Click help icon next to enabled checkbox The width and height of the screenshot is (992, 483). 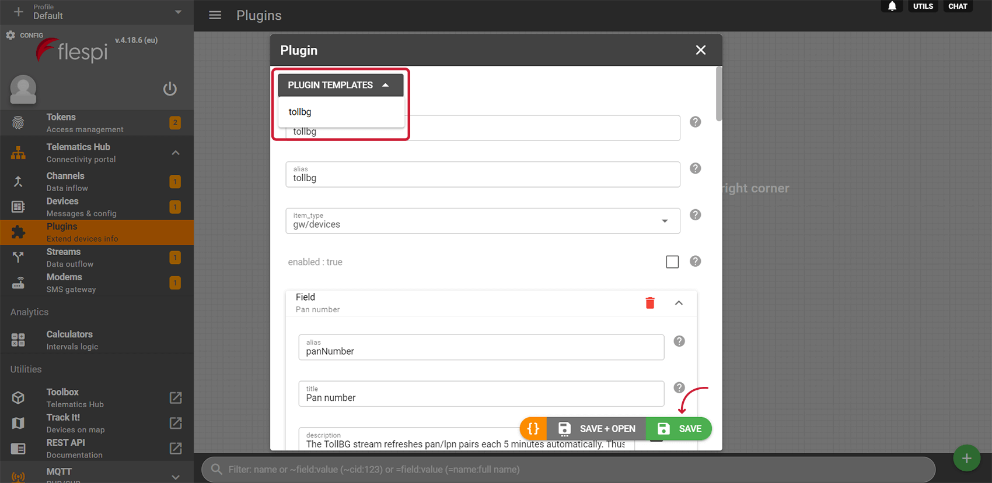tap(695, 262)
